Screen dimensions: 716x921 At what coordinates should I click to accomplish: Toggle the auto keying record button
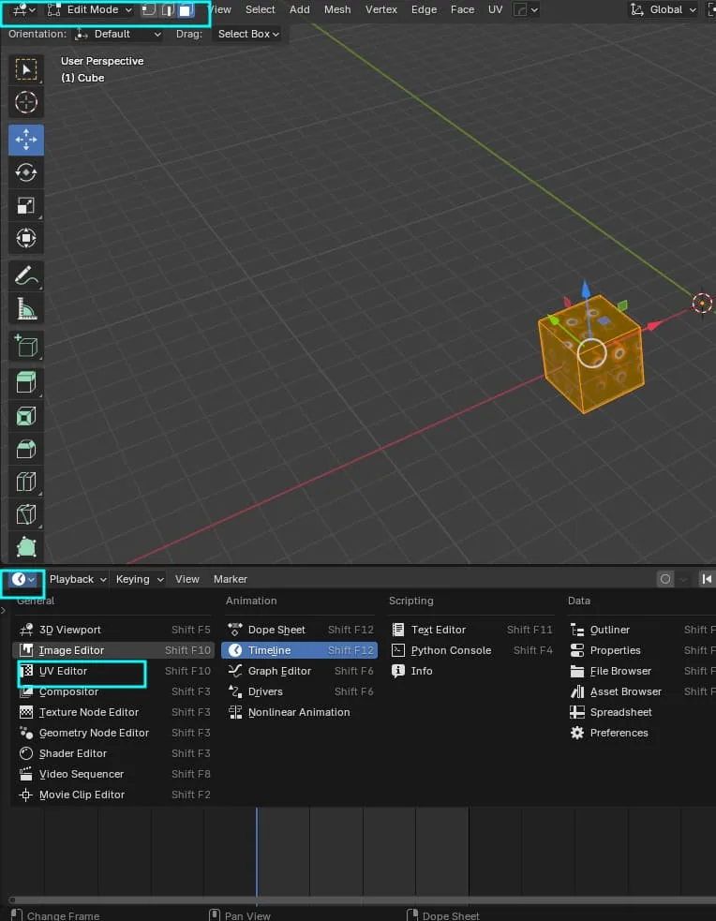[664, 579]
